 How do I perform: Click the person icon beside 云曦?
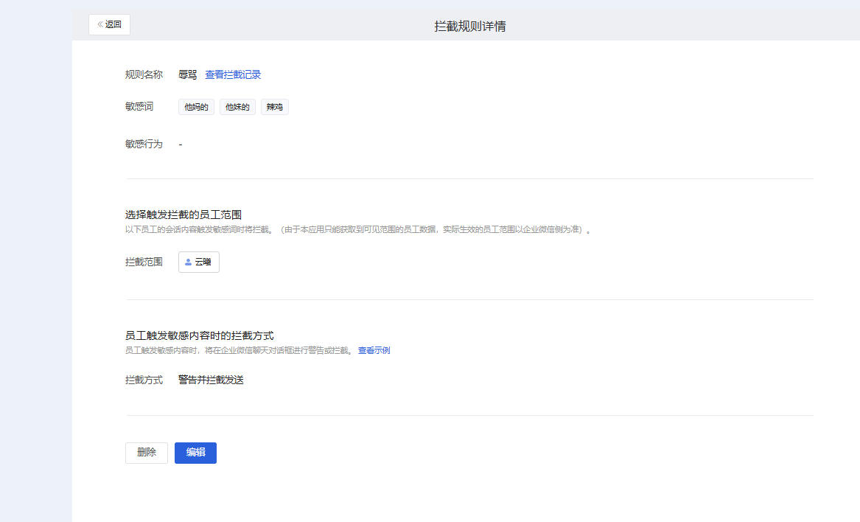(188, 262)
